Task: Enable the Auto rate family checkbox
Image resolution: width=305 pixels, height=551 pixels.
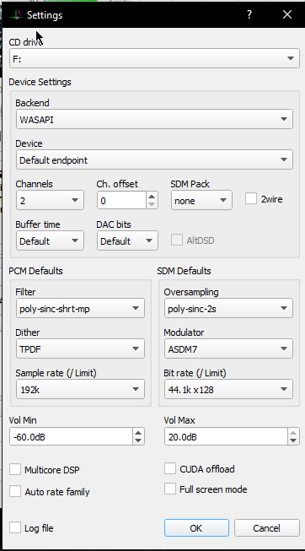Action: pos(15,491)
